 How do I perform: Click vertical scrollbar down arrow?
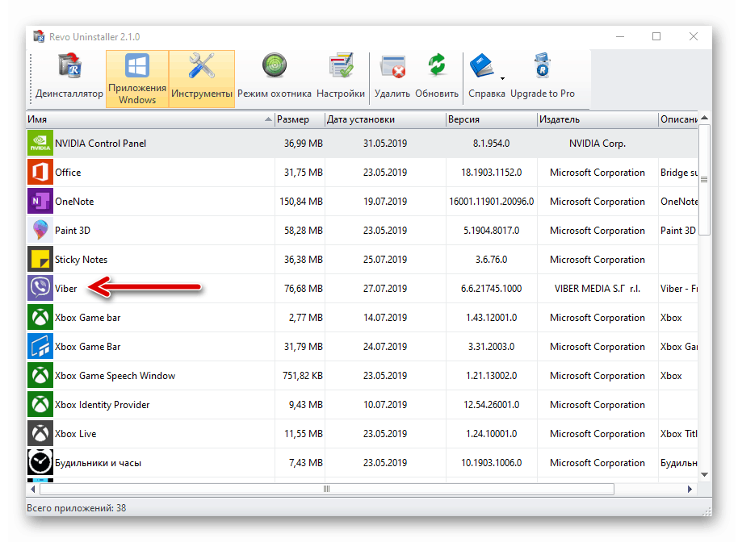(704, 475)
